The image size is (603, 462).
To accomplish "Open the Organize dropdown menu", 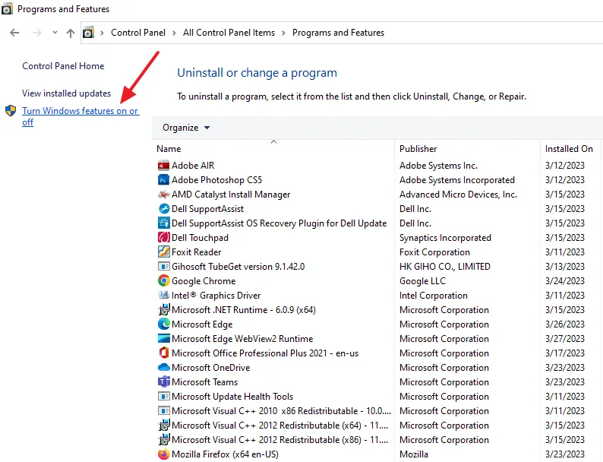I will (x=186, y=128).
